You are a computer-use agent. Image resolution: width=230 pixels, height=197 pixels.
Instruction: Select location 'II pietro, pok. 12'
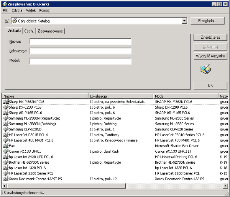click(103, 179)
